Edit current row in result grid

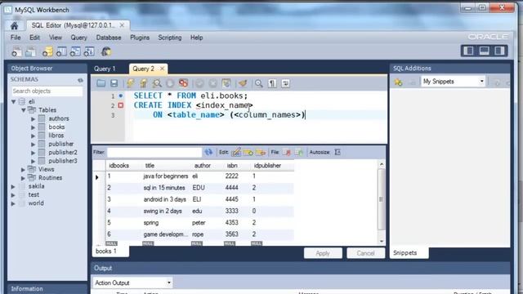(236, 153)
